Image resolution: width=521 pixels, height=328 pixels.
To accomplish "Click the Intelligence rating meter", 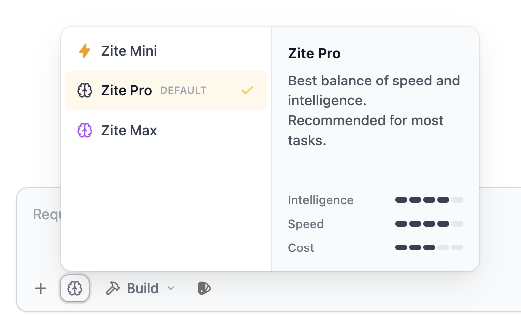I will point(429,200).
